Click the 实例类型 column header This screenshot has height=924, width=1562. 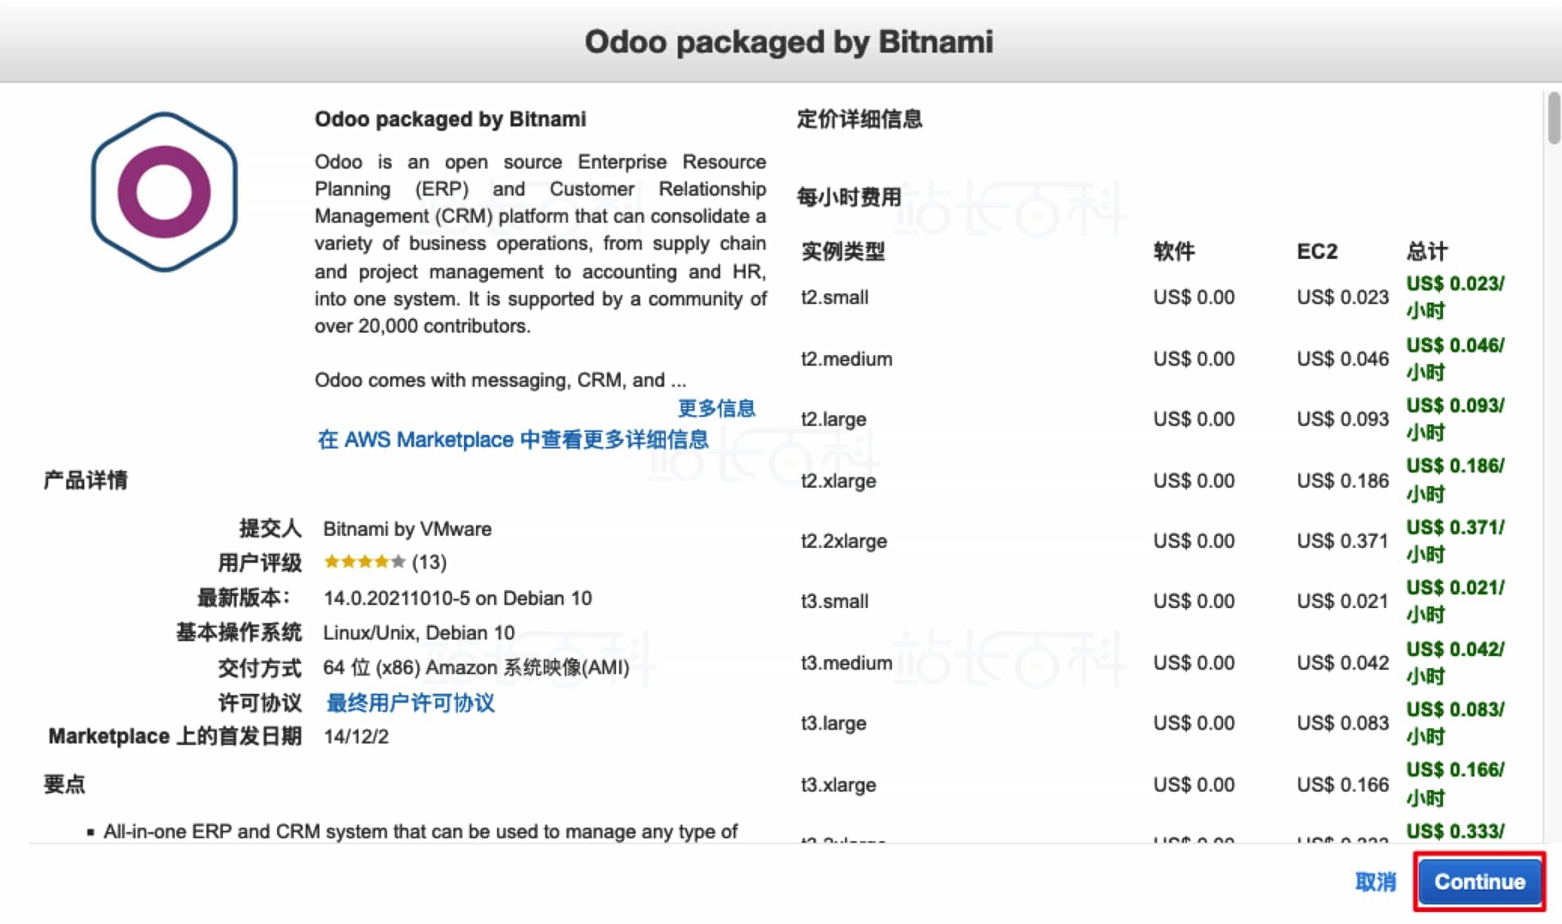pyautogui.click(x=843, y=251)
